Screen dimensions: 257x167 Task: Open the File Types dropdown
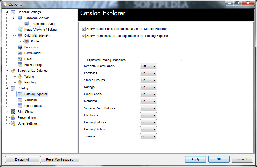[148, 115]
